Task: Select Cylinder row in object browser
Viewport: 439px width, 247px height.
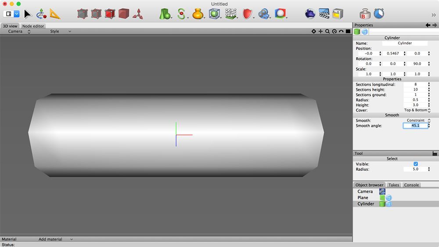Action: point(396,204)
